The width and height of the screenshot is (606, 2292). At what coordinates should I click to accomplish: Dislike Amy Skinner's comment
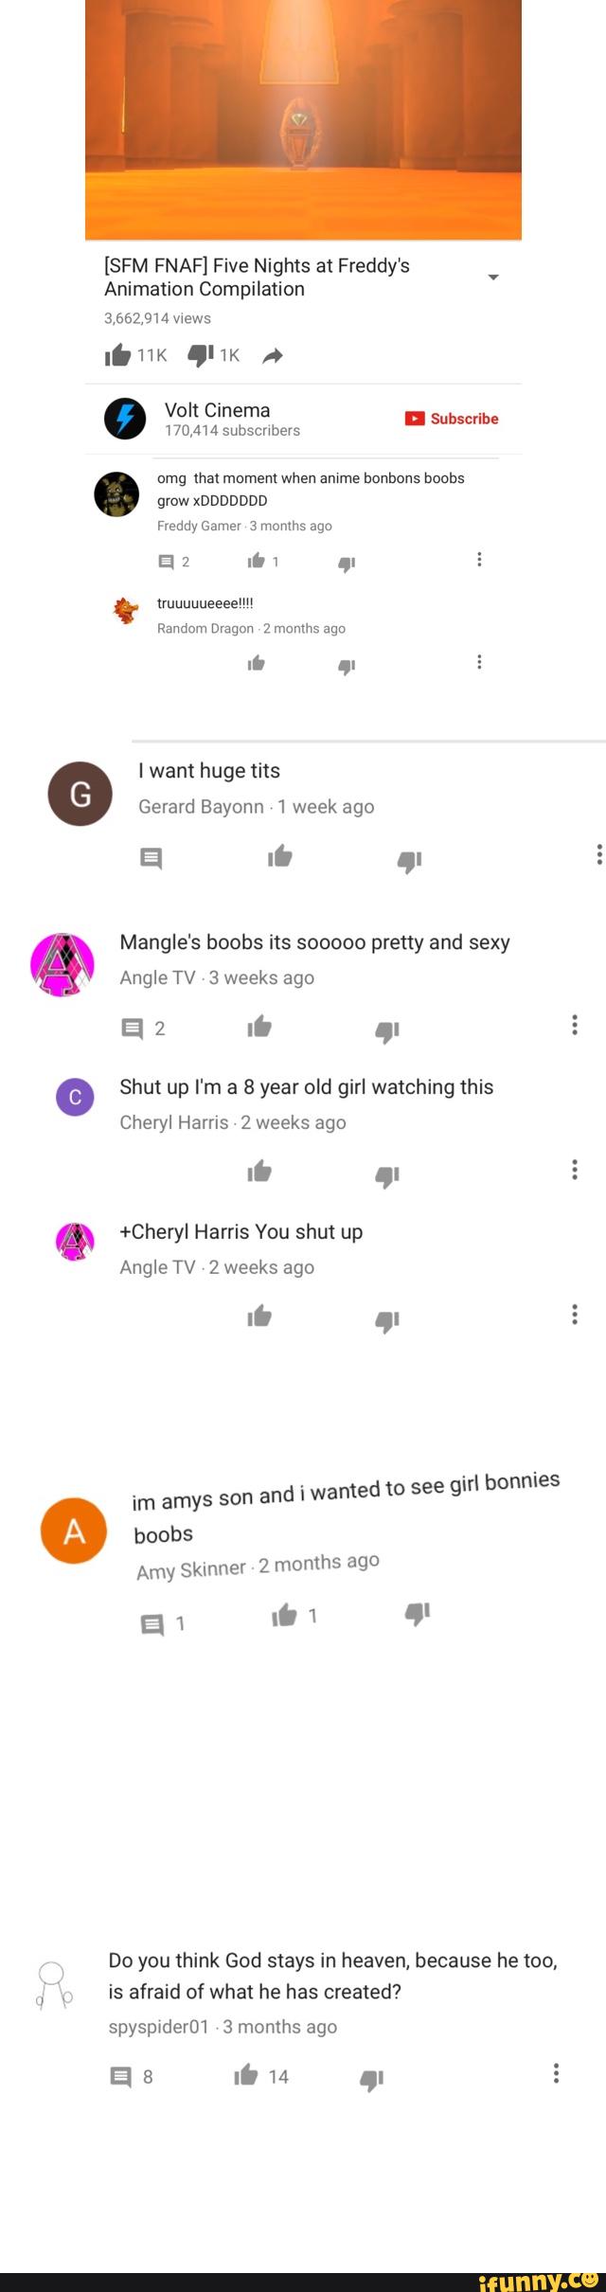(419, 1613)
